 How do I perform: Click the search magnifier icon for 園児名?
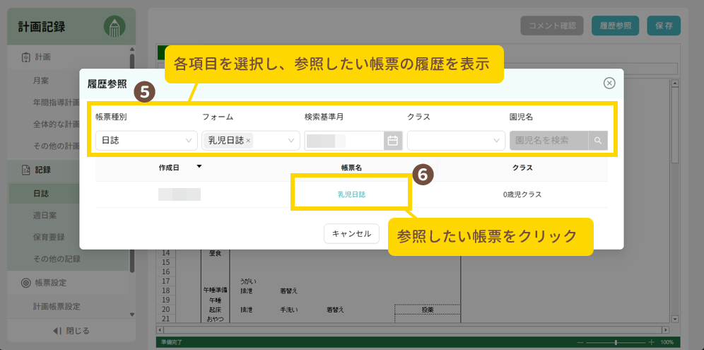pos(598,141)
